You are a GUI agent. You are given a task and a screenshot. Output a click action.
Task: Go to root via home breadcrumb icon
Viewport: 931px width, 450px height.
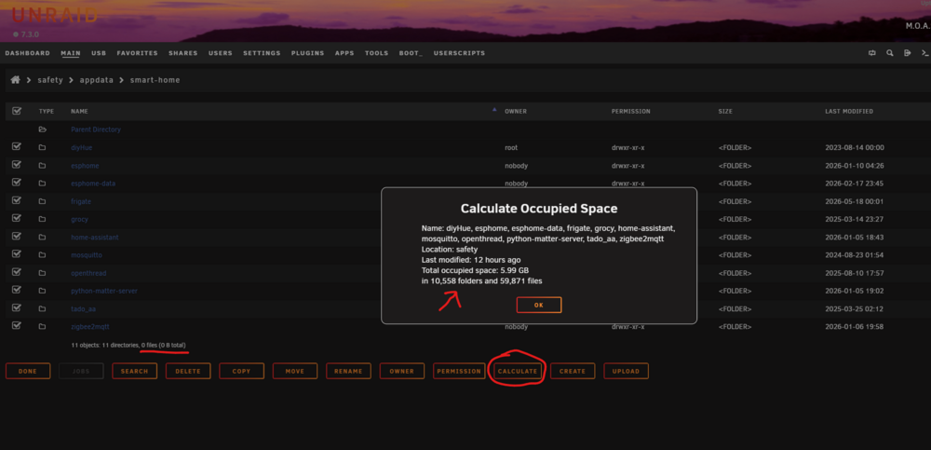(x=16, y=79)
